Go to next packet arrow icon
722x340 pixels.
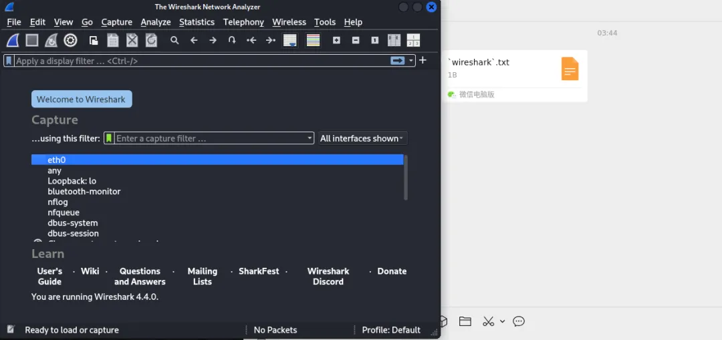tap(213, 41)
